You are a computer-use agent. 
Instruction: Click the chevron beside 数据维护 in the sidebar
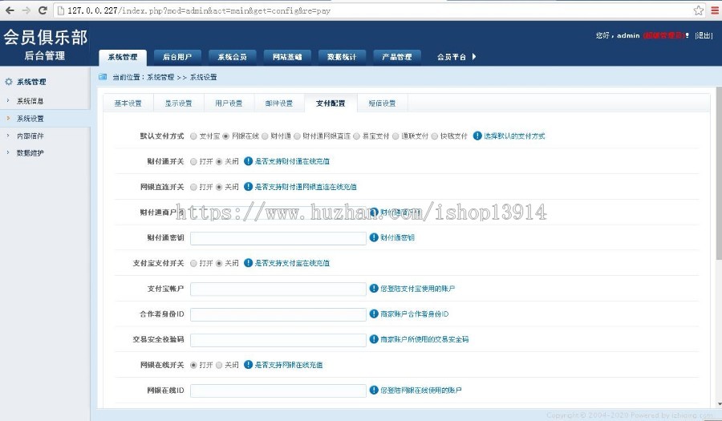click(8, 152)
